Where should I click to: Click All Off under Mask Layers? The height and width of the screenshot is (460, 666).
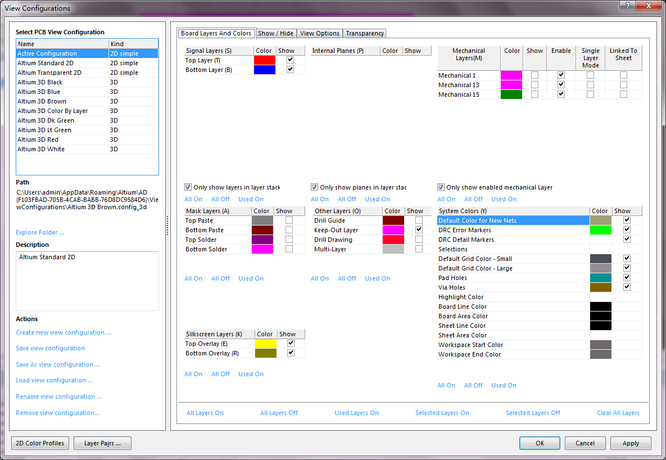220,278
